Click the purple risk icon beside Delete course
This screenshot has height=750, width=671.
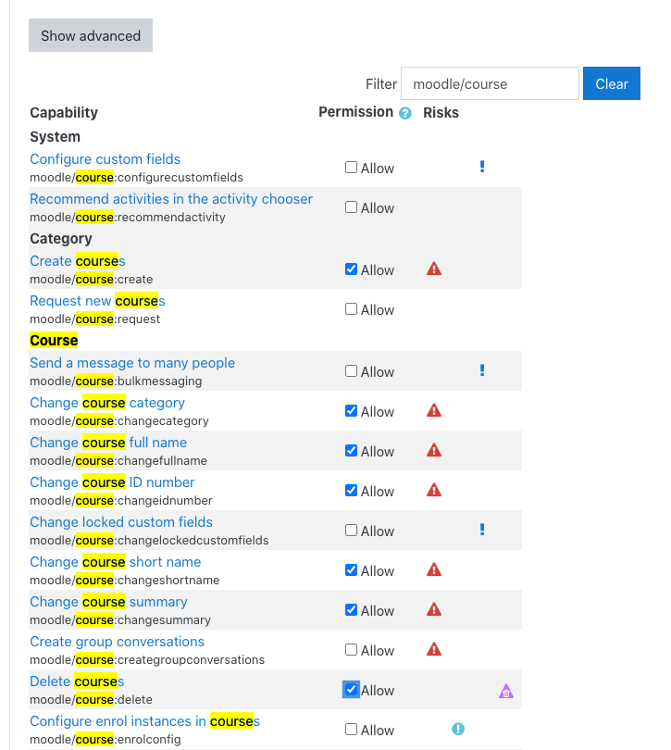click(x=505, y=690)
